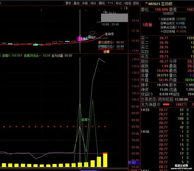Click the 复权 toolbar button
Image resolution: width=194 pixels, height=171 pixels.
[x=68, y=3]
